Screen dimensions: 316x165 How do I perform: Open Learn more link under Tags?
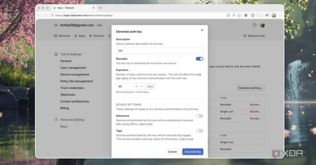186,139
